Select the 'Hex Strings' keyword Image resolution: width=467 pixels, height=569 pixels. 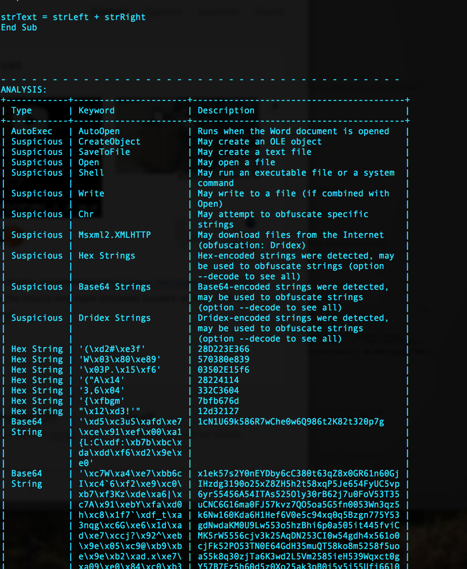107,256
